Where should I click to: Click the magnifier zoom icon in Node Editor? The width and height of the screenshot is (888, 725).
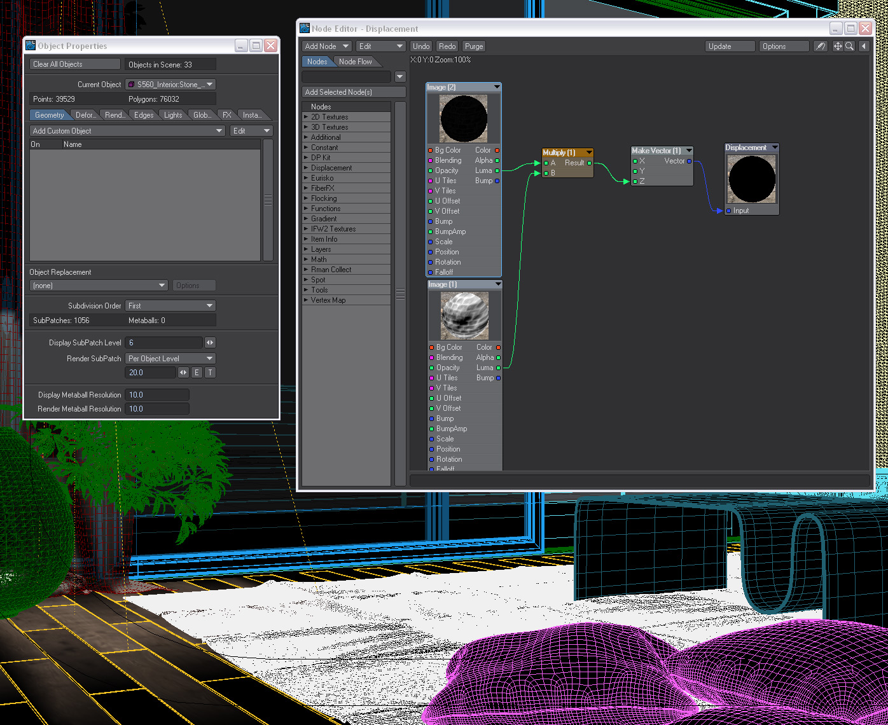pos(849,46)
